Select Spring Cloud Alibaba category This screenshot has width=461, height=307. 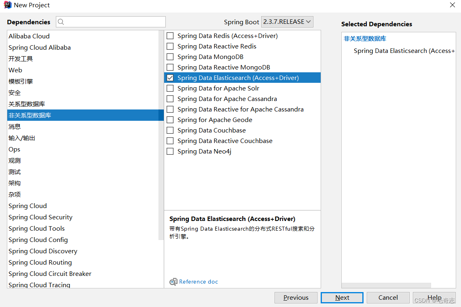point(83,48)
